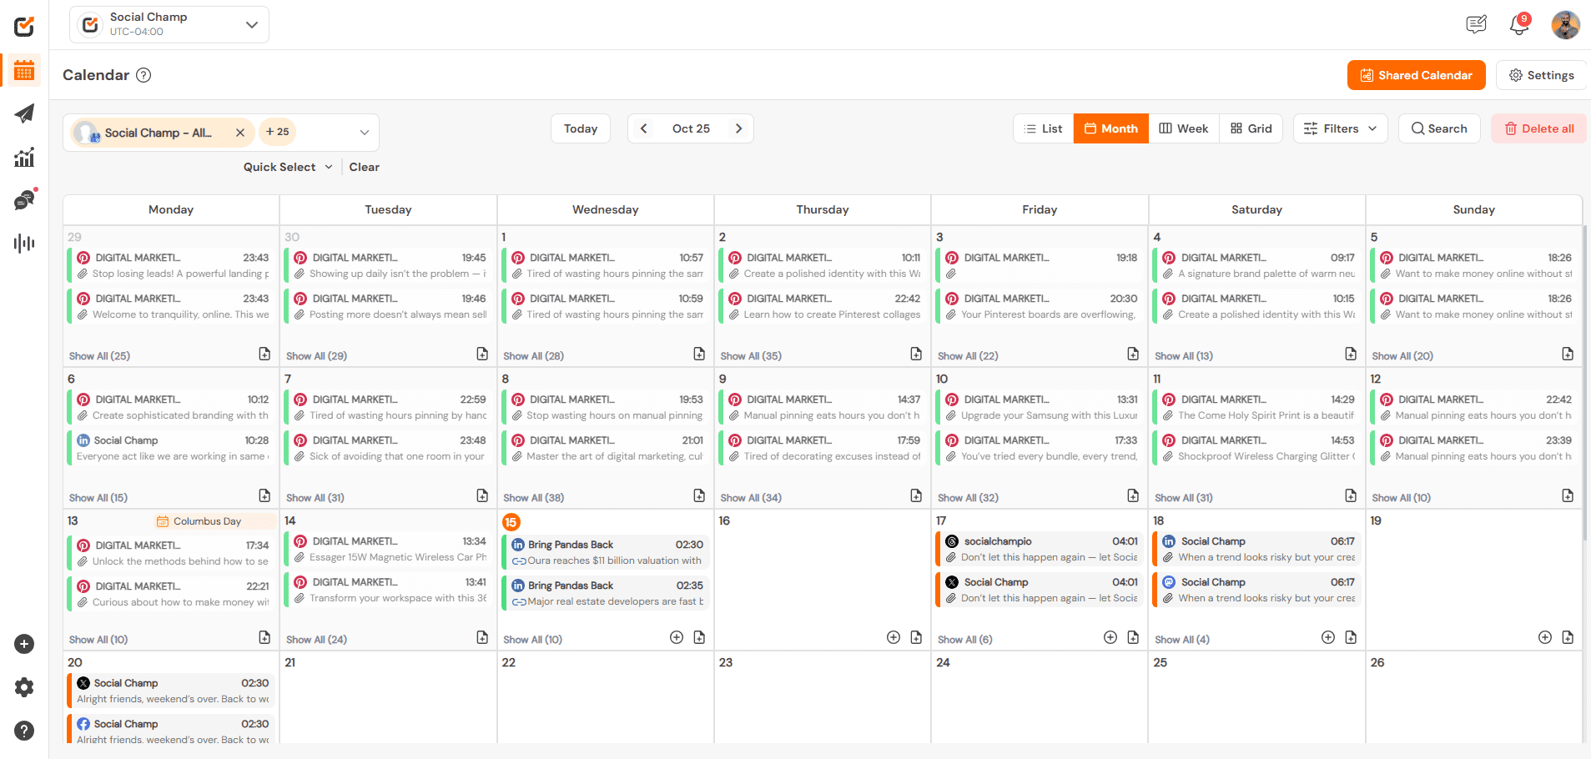
Task: Click the Shared Calendar button
Action: [x=1416, y=75]
